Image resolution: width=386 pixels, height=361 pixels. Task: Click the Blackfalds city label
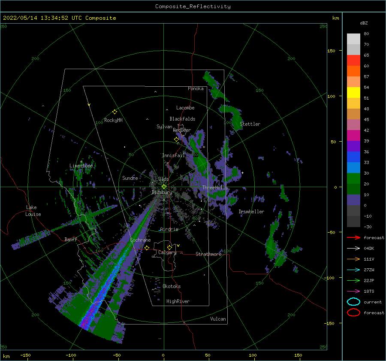click(182, 119)
